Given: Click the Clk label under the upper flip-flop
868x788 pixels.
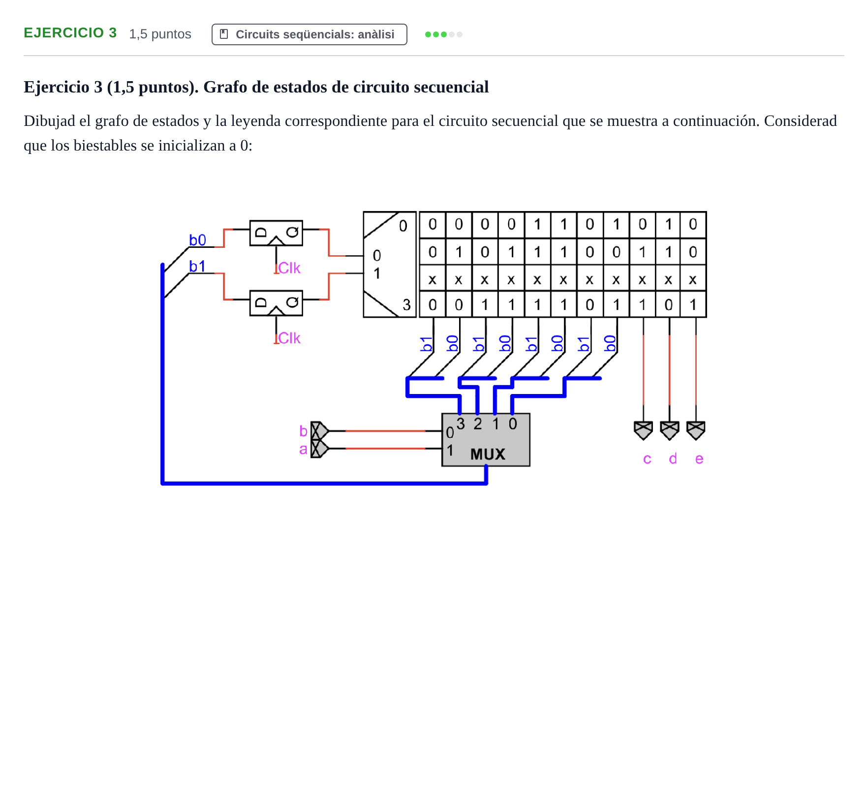Looking at the screenshot, I should click(x=289, y=268).
